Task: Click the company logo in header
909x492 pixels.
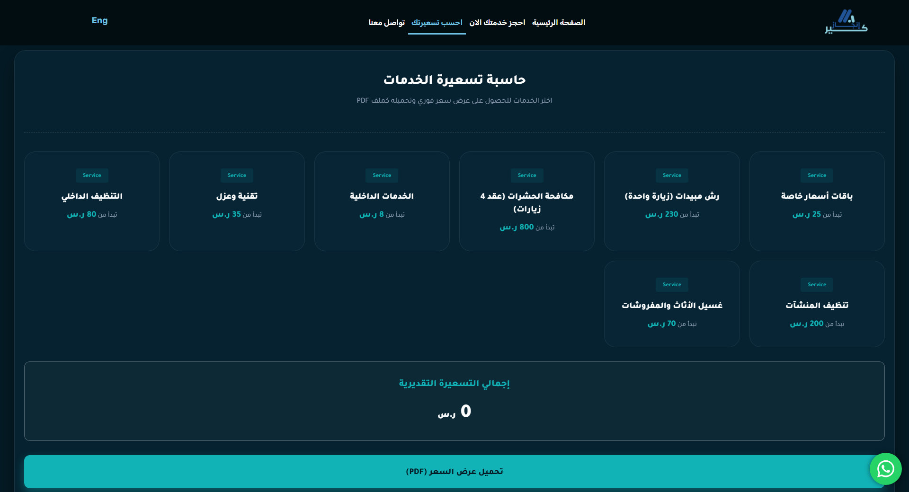Action: point(846,22)
